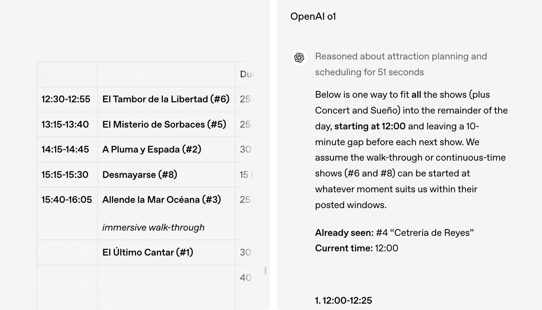
Task: Click the partially visible Duration column header
Action: coord(246,74)
